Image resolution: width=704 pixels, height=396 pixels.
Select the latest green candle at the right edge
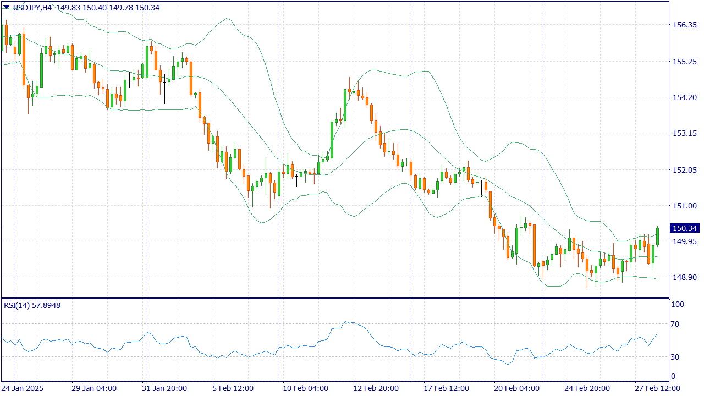point(657,237)
